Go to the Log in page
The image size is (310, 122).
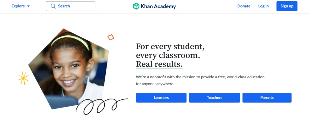[263, 6]
